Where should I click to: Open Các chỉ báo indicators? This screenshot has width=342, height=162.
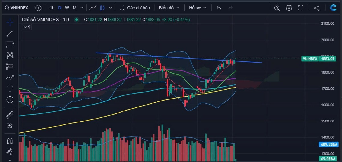click(x=135, y=8)
